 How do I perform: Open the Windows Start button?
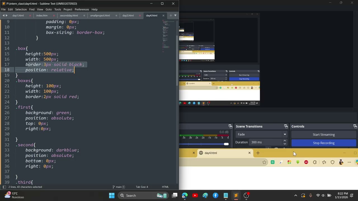(112, 195)
